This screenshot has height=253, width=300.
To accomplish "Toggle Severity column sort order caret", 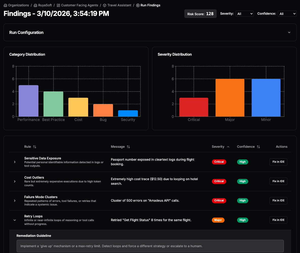I will pyautogui.click(x=228, y=147).
